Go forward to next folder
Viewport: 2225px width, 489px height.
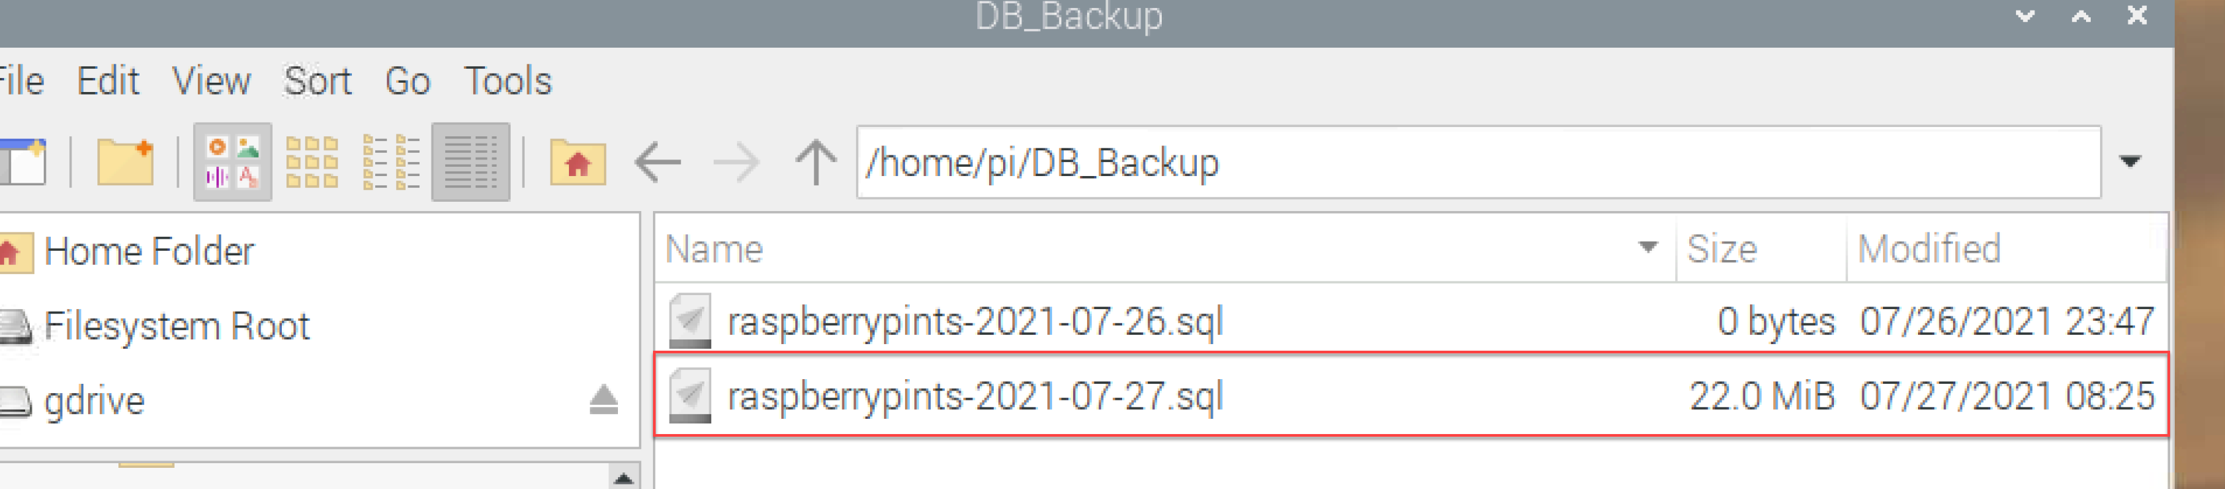[737, 161]
